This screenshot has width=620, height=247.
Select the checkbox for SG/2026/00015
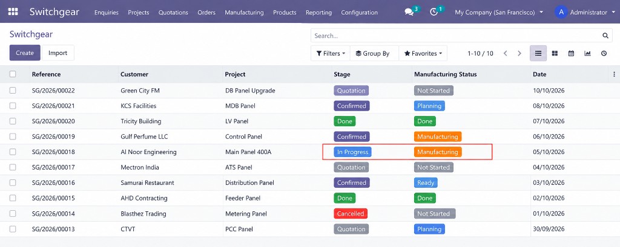click(x=13, y=198)
